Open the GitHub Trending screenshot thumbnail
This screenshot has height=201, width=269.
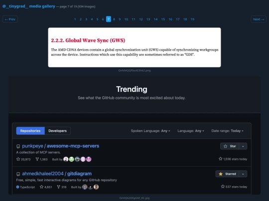134,135
